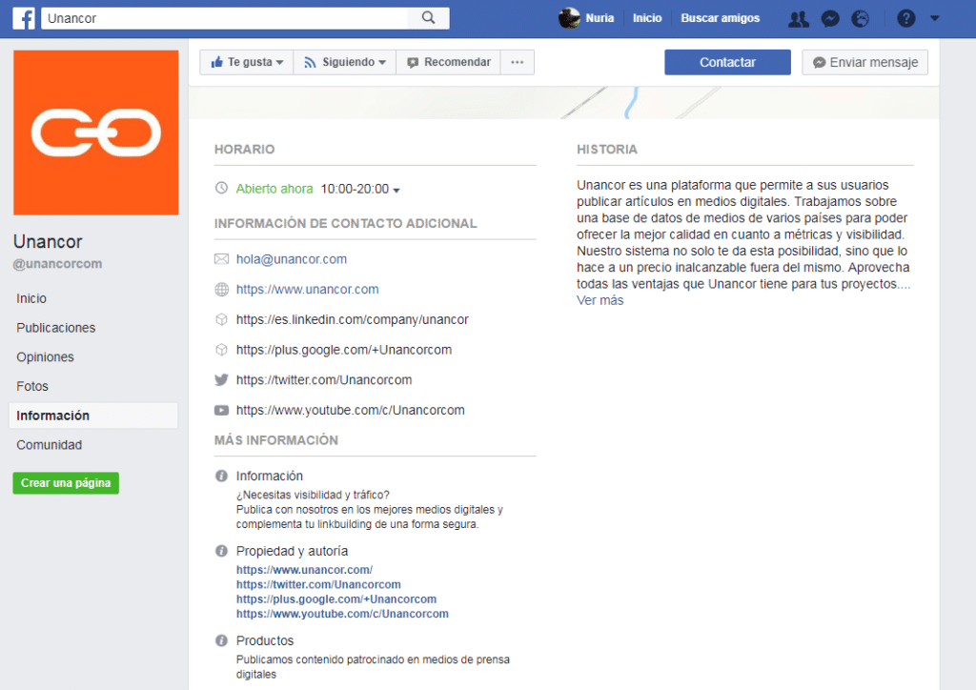Click the cube icon beside the LinkedIn URL
Image resolution: width=976 pixels, height=690 pixels.
(221, 319)
